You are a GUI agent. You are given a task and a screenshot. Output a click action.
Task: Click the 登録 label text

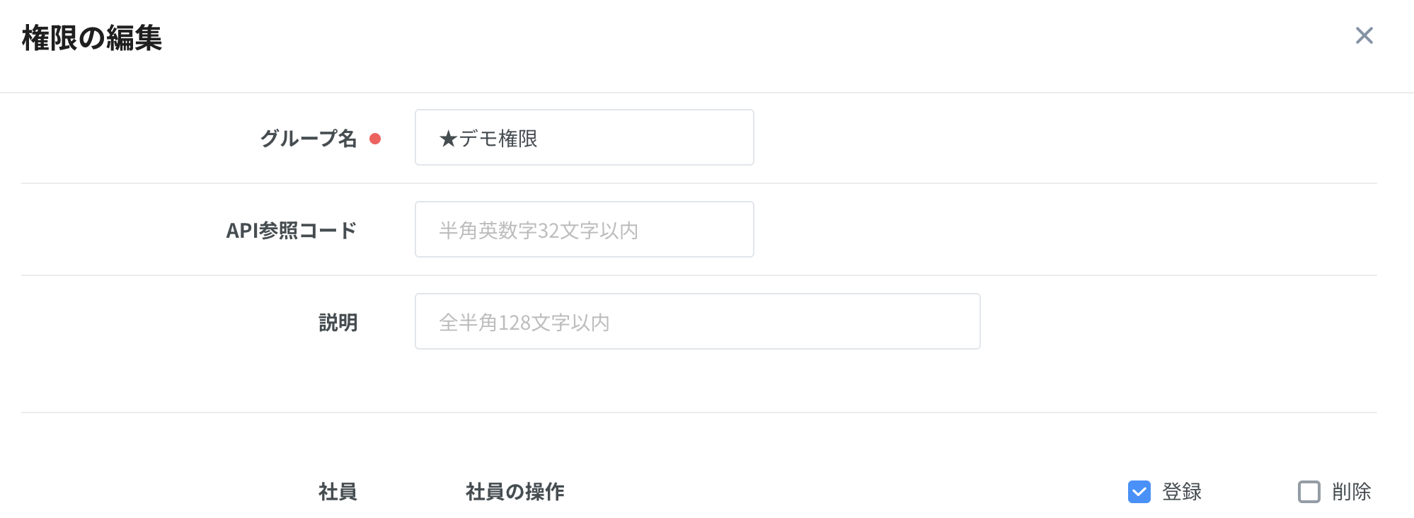[1182, 492]
